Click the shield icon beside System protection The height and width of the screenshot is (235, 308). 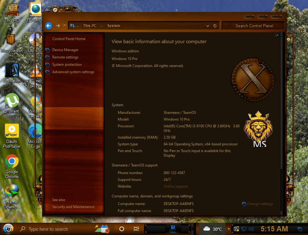pos(48,65)
